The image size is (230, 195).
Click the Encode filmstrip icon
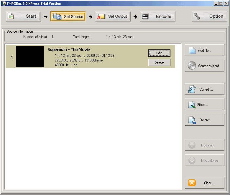coord(145,16)
